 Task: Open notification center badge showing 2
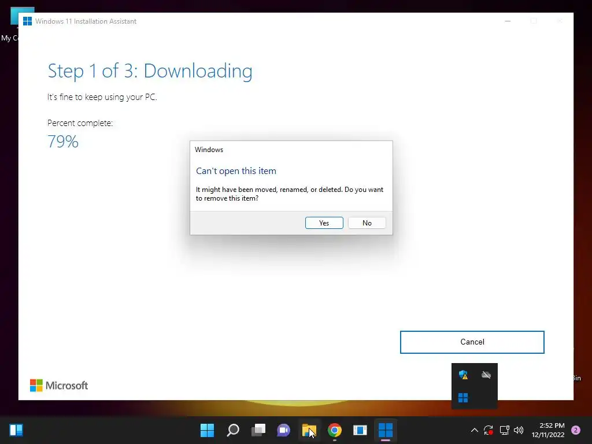click(x=576, y=430)
